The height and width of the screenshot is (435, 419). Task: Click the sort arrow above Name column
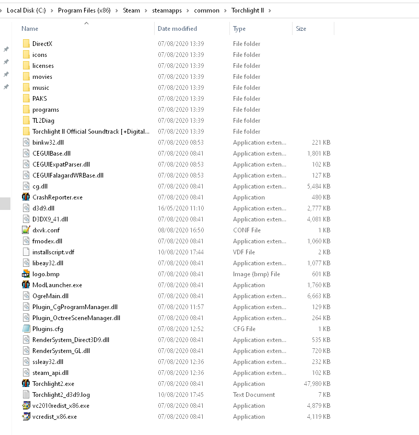(86, 23)
